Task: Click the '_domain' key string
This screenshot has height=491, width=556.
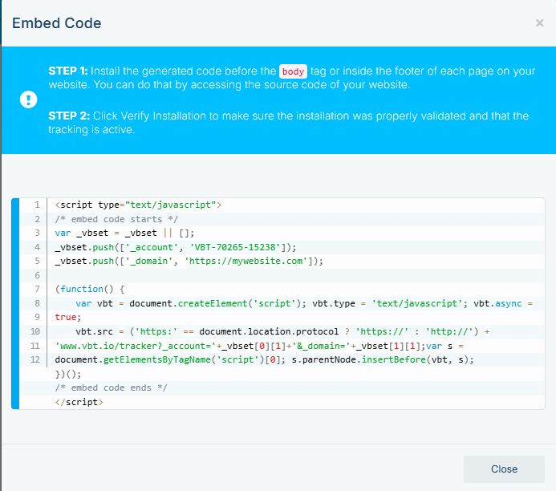Action: pyautogui.click(x=149, y=262)
